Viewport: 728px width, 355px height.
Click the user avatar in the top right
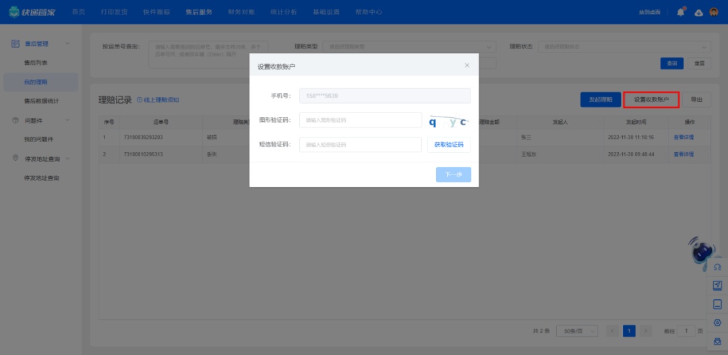(714, 12)
